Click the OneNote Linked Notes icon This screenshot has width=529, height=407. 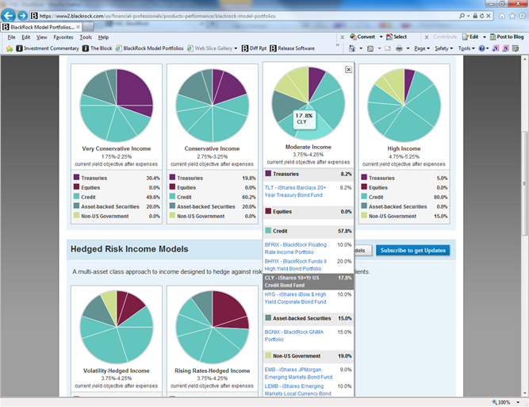(505, 48)
